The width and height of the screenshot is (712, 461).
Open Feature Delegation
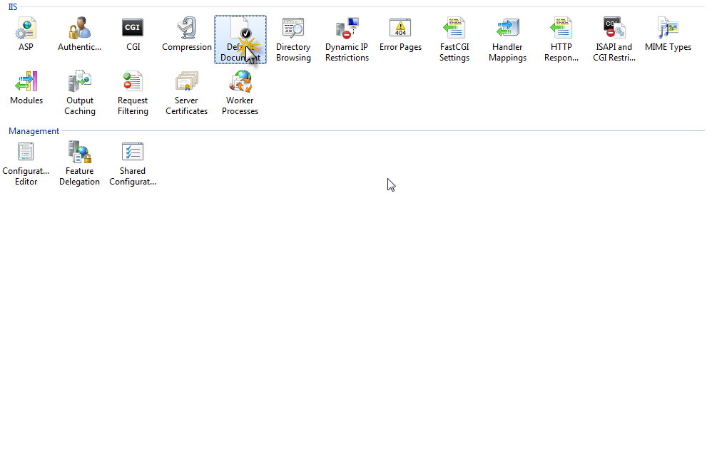click(x=79, y=164)
